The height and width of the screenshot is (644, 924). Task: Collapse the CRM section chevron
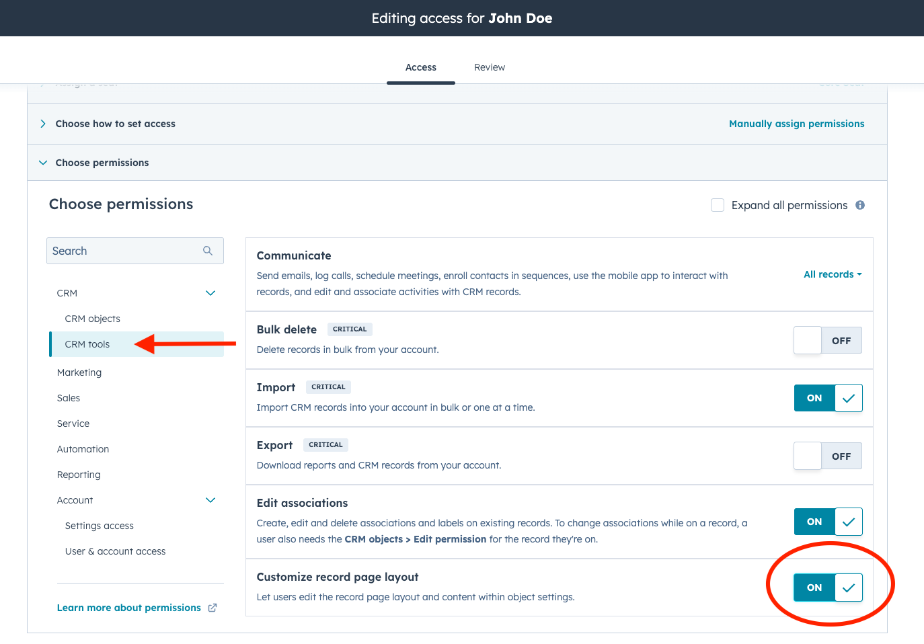(x=210, y=293)
